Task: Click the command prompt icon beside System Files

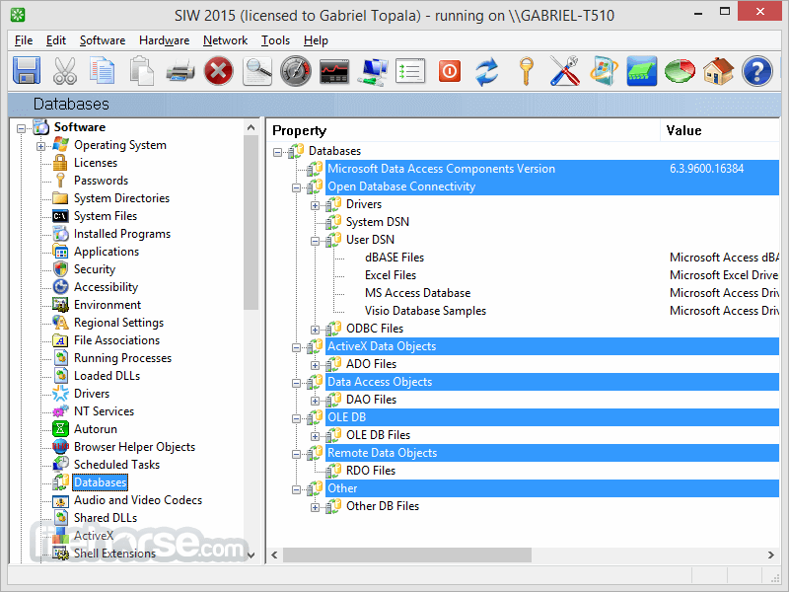Action: [x=60, y=216]
